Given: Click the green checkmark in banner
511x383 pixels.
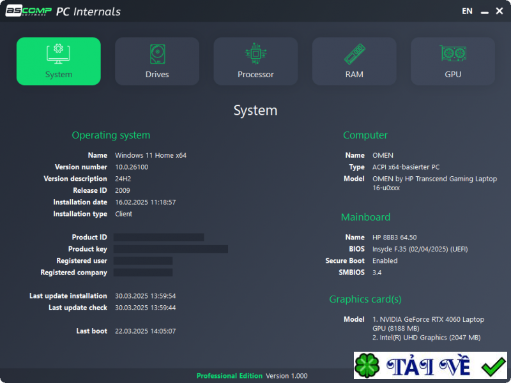Looking at the screenshot, I should tap(493, 366).
